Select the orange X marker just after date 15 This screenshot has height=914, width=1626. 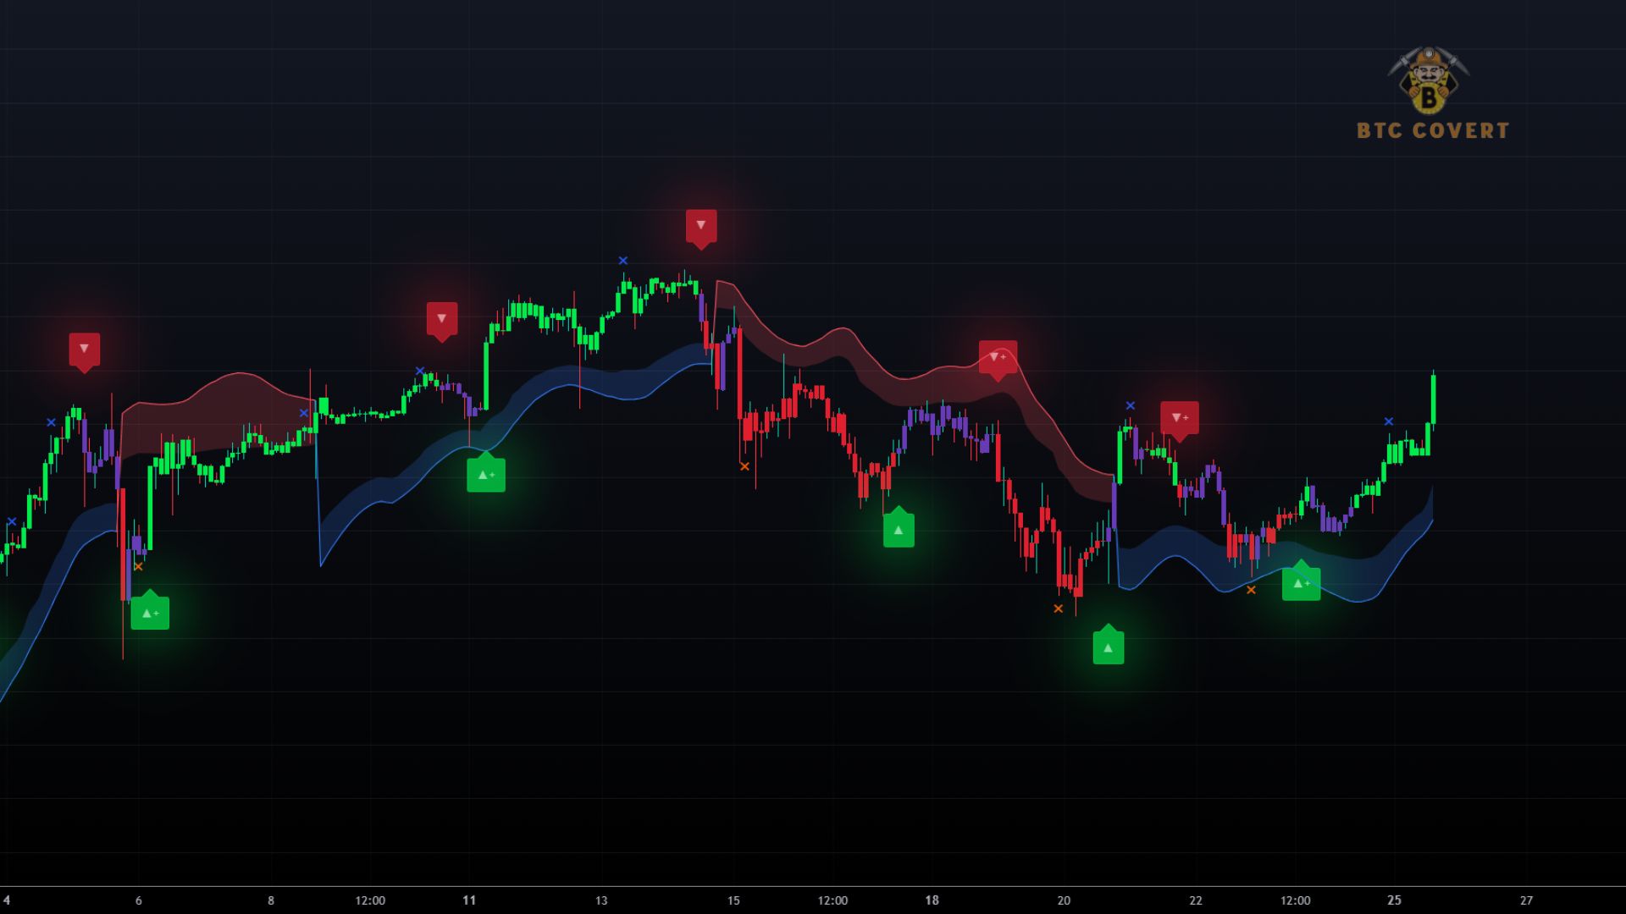(745, 466)
